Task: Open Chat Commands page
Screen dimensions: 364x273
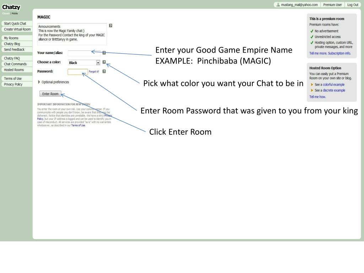Action: [17, 64]
